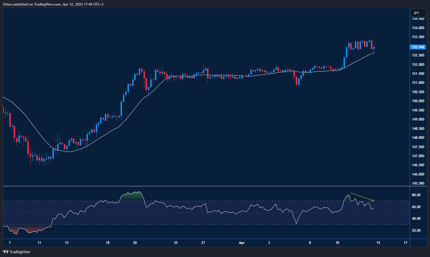Viewport: 430px width, 257px height.
Task: Click the latest blue candle near 152.9
Action: click(374, 48)
